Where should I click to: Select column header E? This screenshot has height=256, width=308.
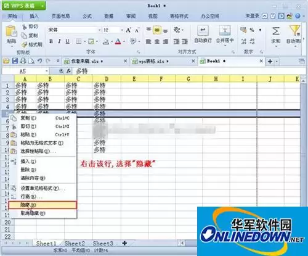(134, 79)
